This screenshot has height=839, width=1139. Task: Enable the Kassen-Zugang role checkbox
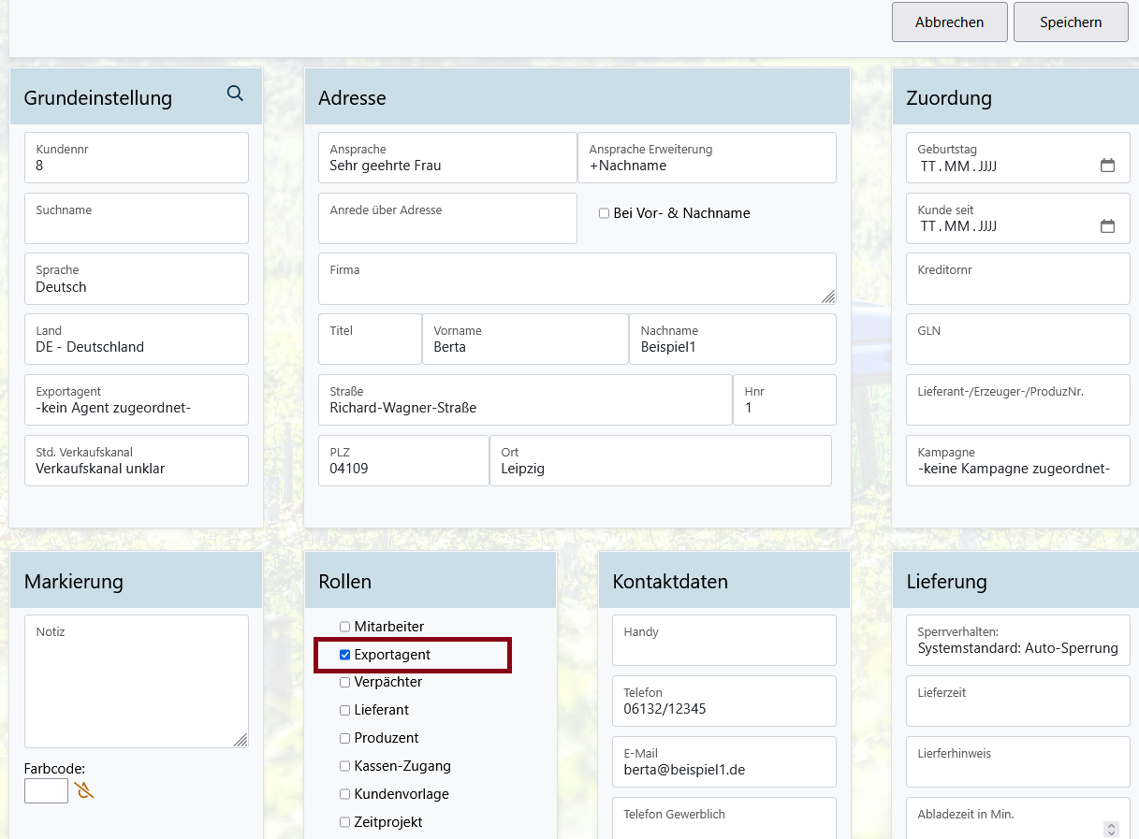pyautogui.click(x=345, y=766)
